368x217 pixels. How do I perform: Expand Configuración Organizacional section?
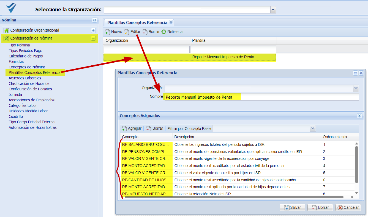pyautogui.click(x=93, y=30)
